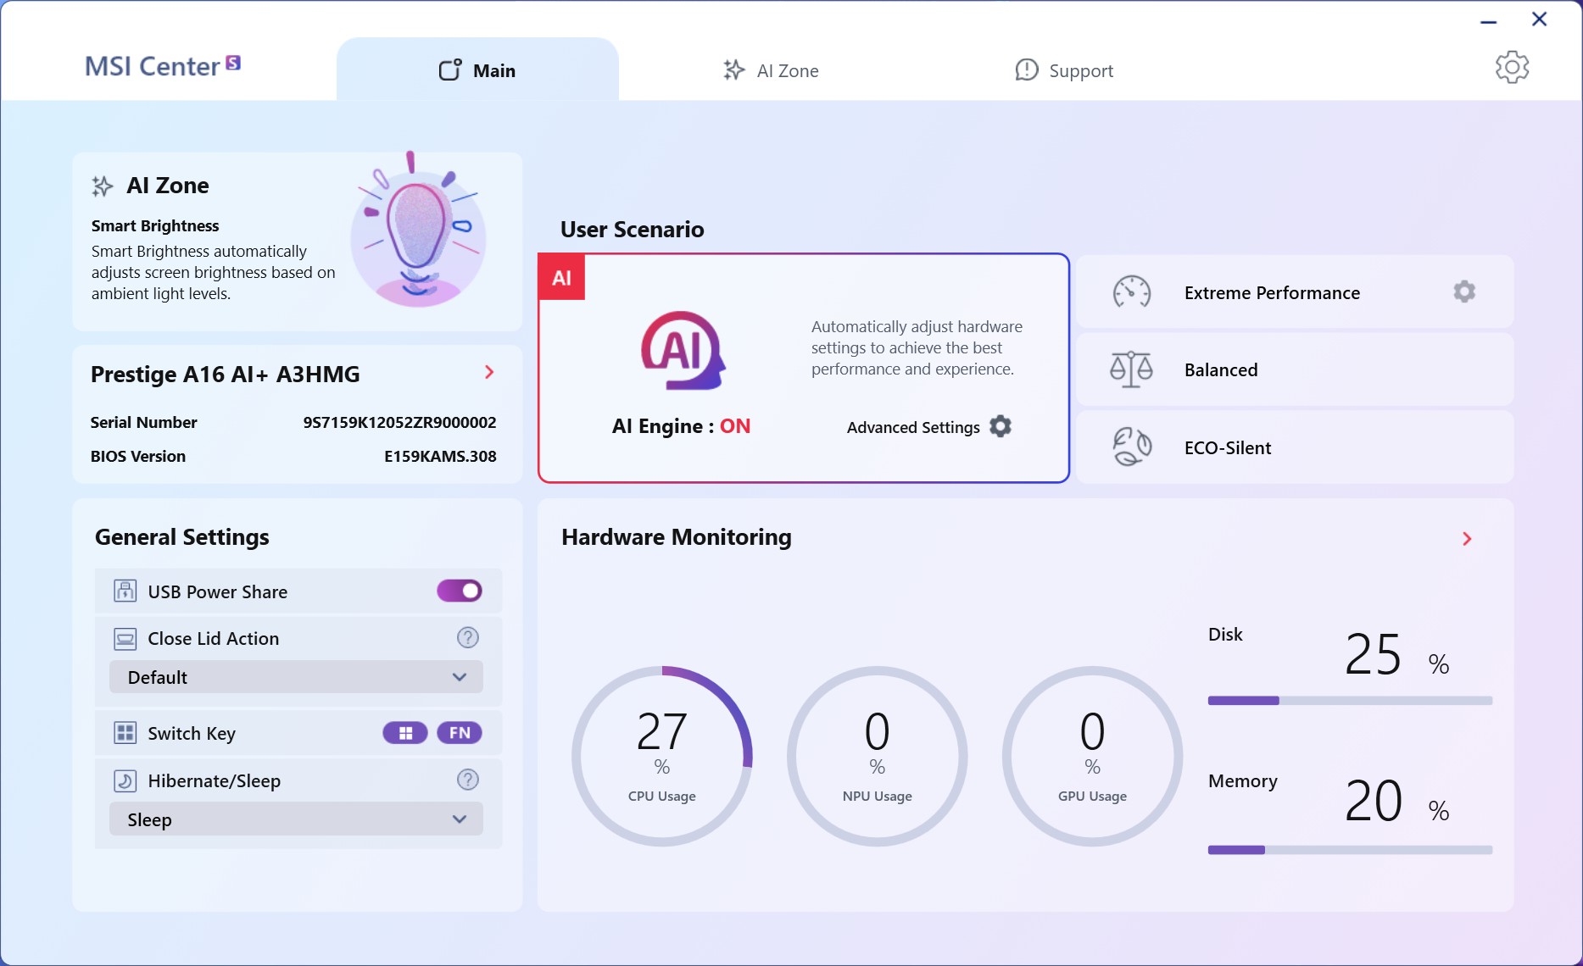Select the Extreme Performance scenario

[x=1295, y=292]
